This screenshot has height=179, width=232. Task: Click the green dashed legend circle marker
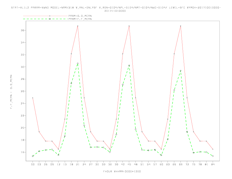coord(50,19)
